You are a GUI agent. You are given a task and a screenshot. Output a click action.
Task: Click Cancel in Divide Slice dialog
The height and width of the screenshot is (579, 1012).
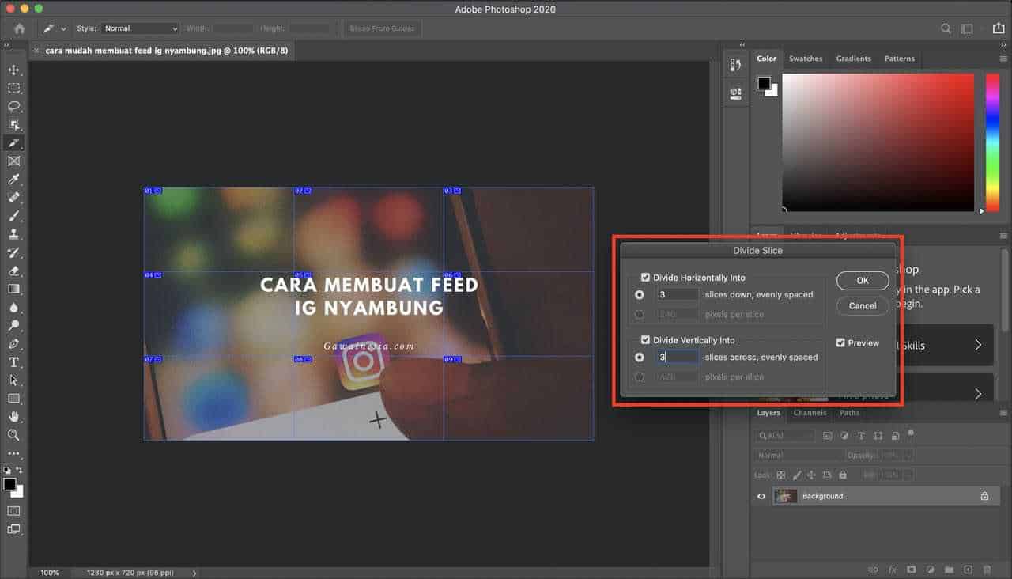coord(863,305)
